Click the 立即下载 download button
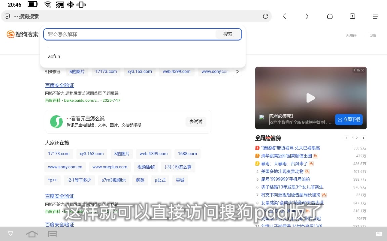Viewport: 387px width, 241px height. pos(349,120)
